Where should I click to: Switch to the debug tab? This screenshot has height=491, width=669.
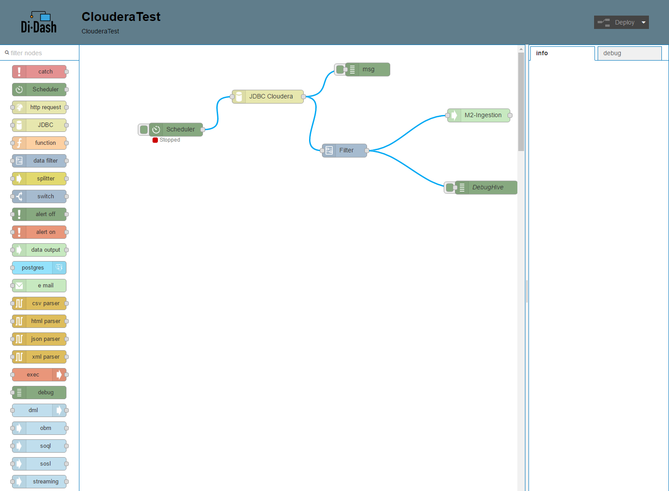[630, 53]
